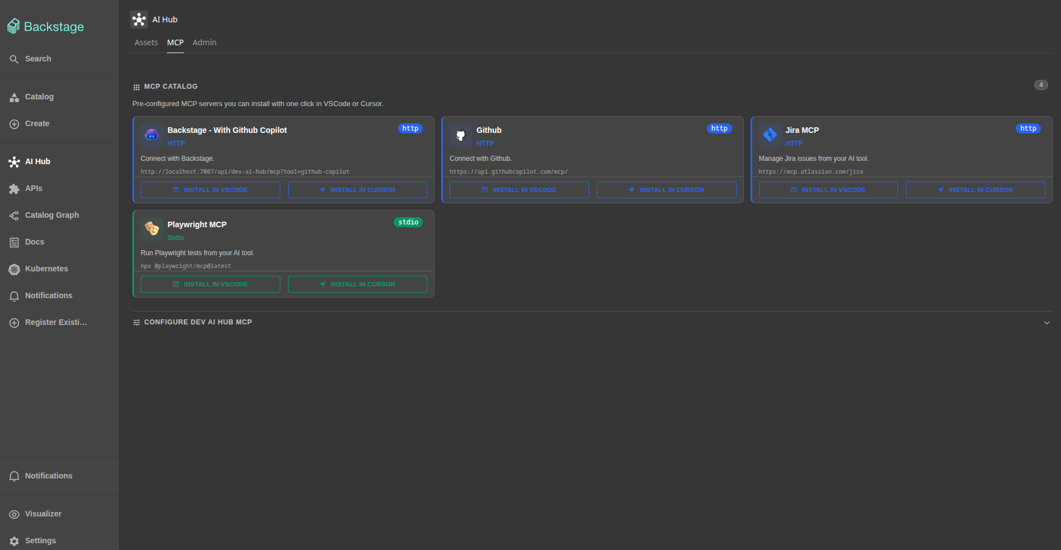The height and width of the screenshot is (550, 1061).
Task: Expand the Configure Dev AI Hub MCP chevron
Action: pyautogui.click(x=1047, y=323)
